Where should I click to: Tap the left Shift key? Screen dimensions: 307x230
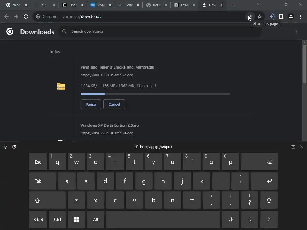point(47,200)
